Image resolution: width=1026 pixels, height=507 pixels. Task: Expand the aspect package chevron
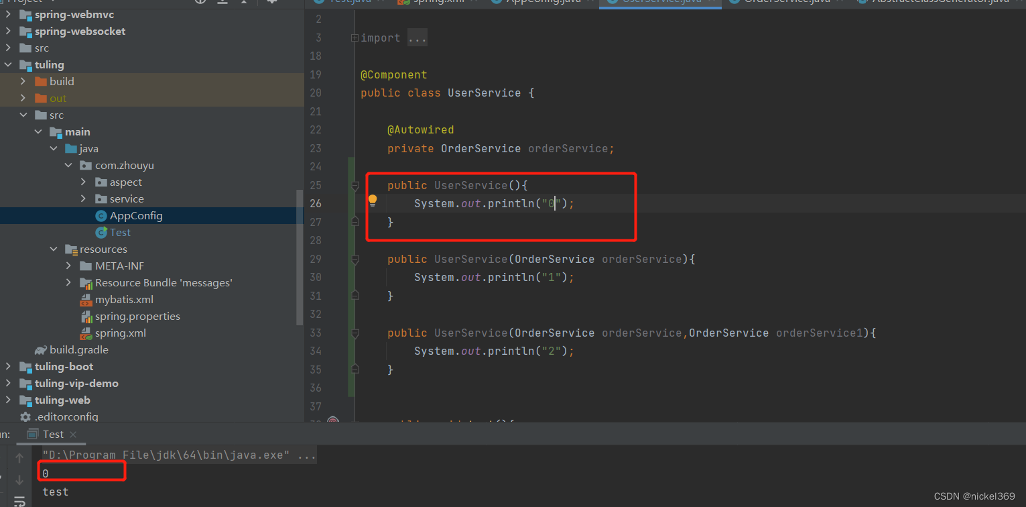(x=84, y=182)
